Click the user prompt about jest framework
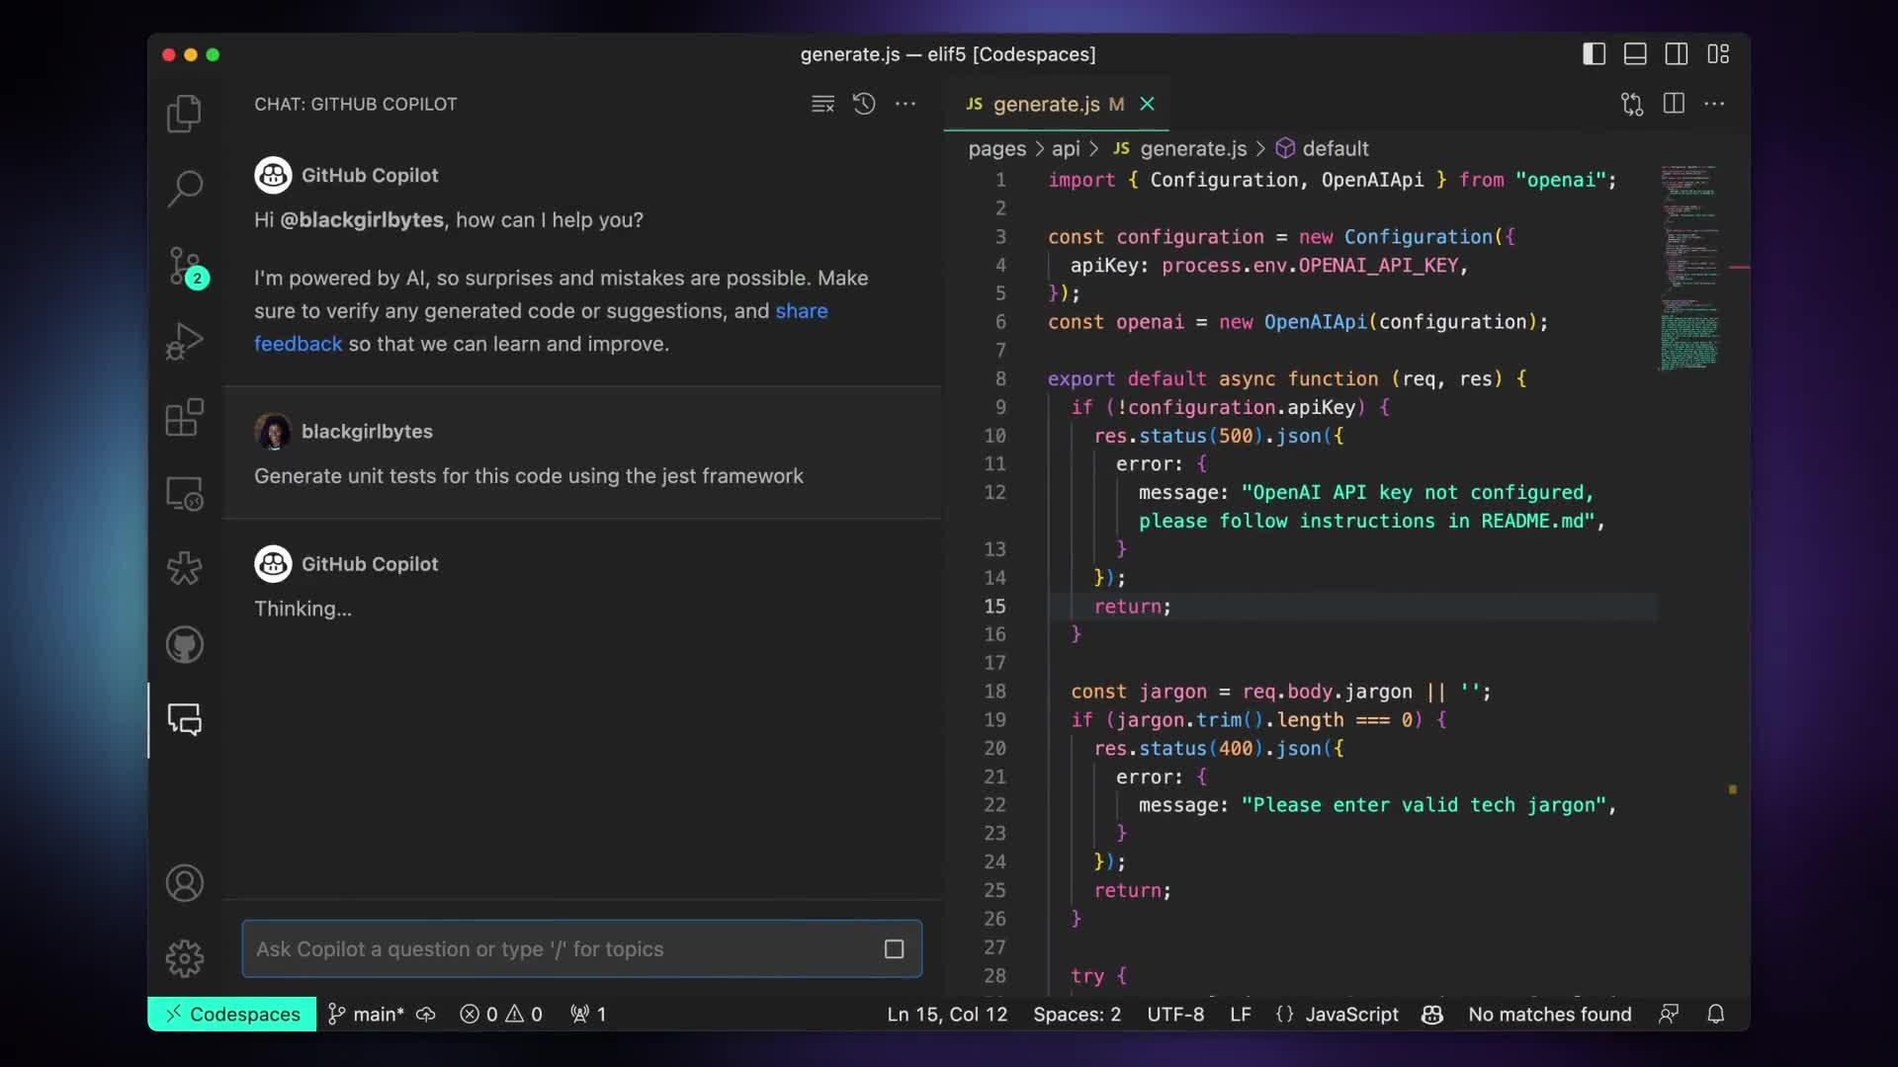 click(529, 476)
